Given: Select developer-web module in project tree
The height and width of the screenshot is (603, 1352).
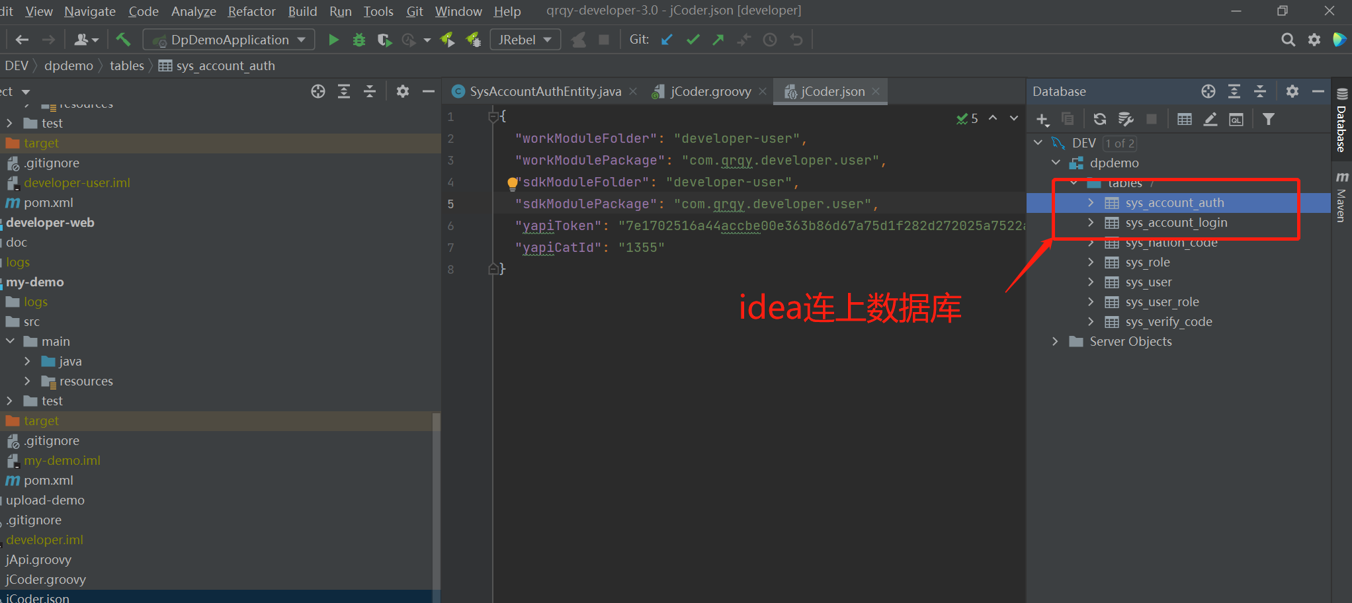Looking at the screenshot, I should point(50,223).
